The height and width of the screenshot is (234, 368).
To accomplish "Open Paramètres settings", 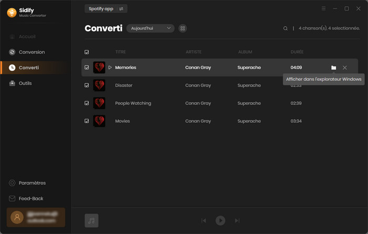I will pyautogui.click(x=32, y=183).
